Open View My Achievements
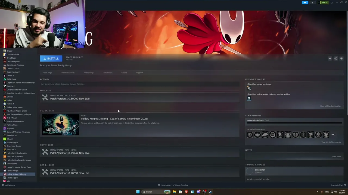Viewport: 348px width, 195px height. pyautogui.click(x=331, y=142)
